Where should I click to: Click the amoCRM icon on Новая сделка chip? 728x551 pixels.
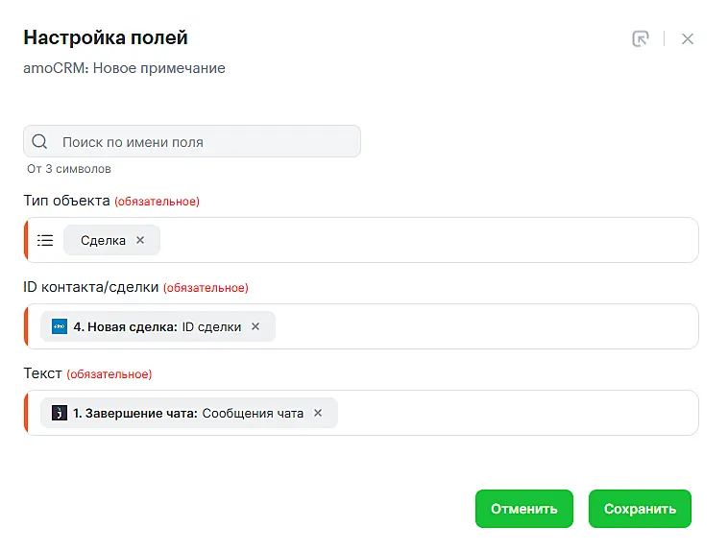click(x=60, y=326)
